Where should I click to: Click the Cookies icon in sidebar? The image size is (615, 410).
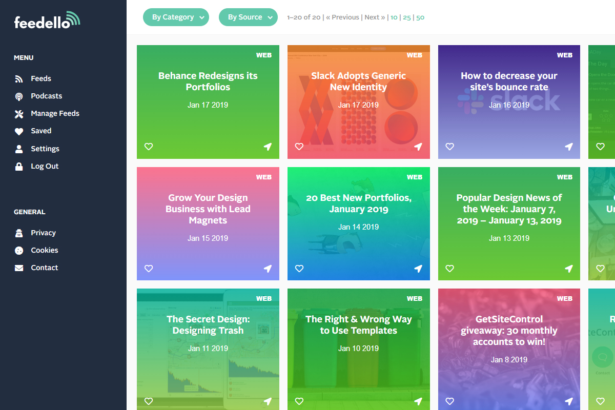pyautogui.click(x=19, y=251)
